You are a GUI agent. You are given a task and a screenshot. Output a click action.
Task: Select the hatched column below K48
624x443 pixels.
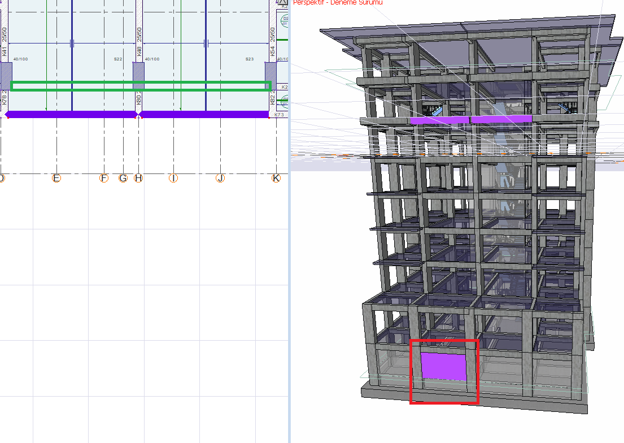tap(138, 76)
